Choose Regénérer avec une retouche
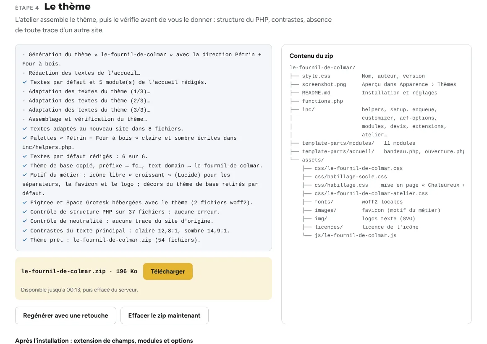 pos(65,315)
